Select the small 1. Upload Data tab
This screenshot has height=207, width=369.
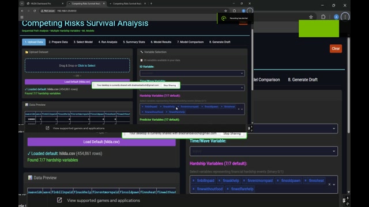[34, 42]
